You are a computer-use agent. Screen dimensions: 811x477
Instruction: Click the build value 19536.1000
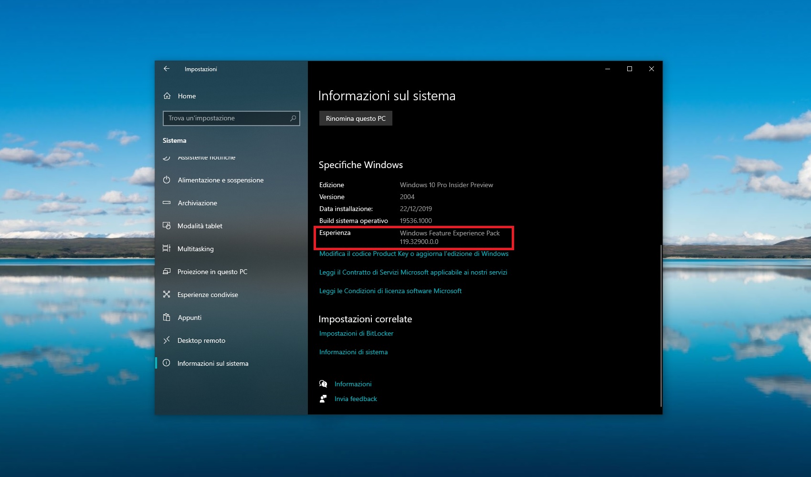click(x=416, y=221)
